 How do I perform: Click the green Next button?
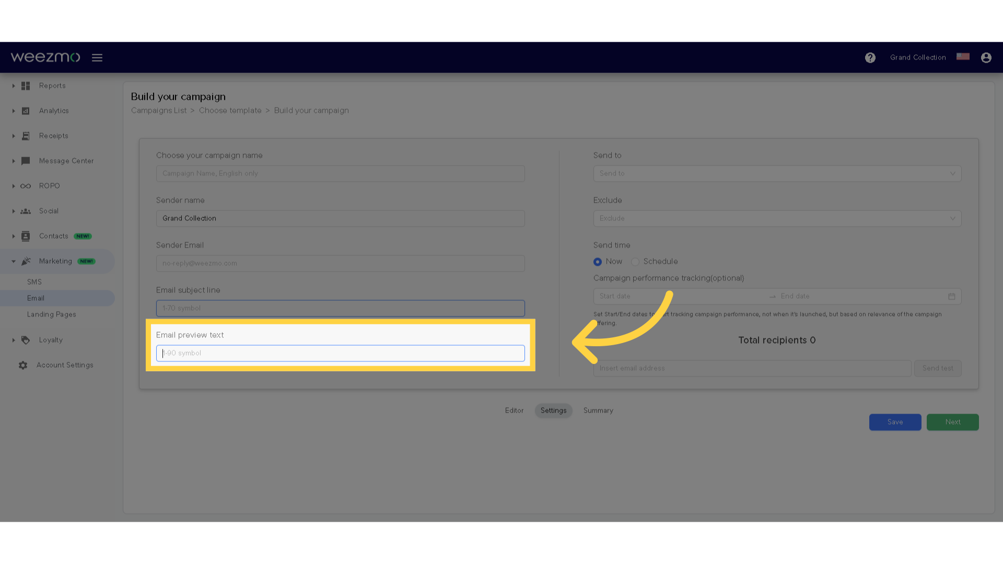(x=952, y=422)
